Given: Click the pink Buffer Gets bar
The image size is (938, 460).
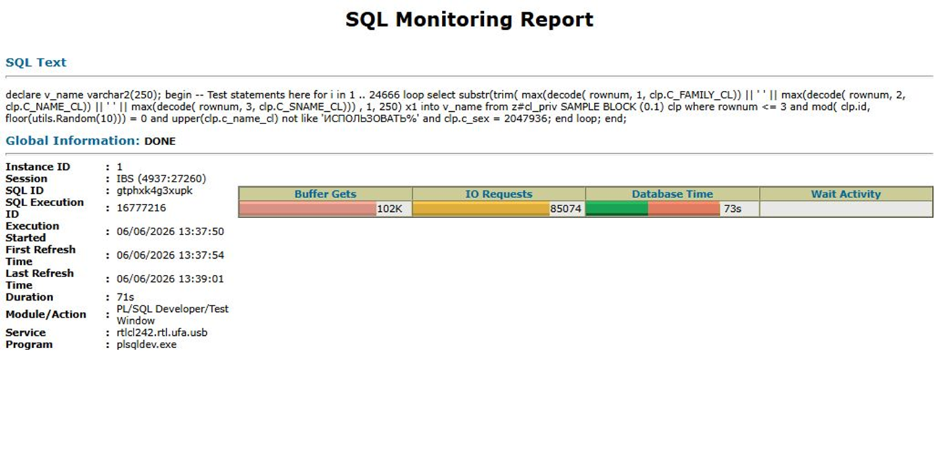Looking at the screenshot, I should [308, 209].
